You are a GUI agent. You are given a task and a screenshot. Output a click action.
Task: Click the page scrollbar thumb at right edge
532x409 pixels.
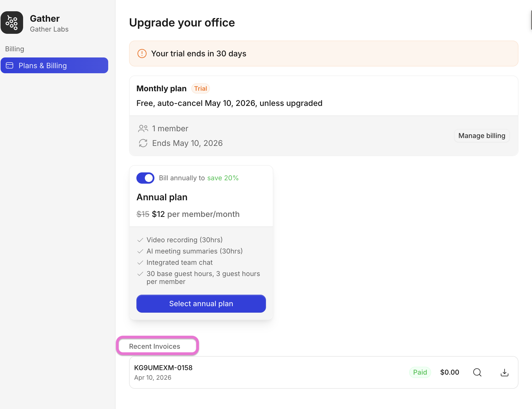coord(531,20)
